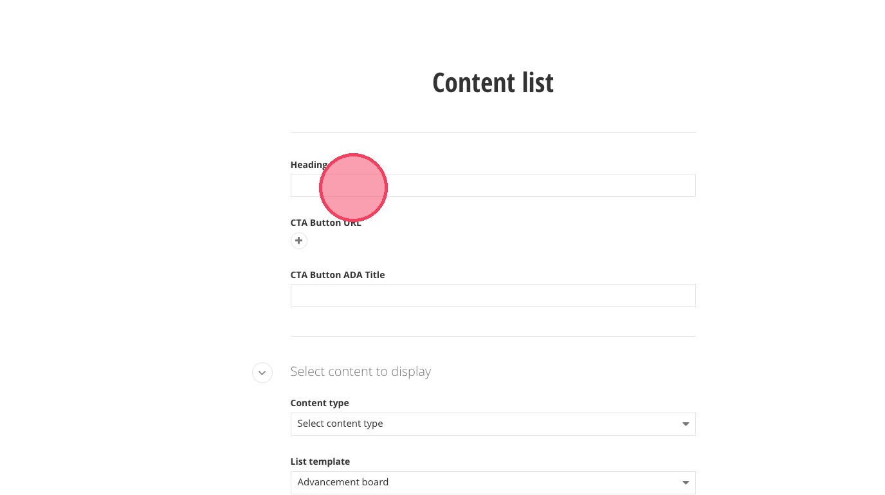Open the Content type dropdown
This screenshot has width=885, height=495.
pyautogui.click(x=493, y=424)
